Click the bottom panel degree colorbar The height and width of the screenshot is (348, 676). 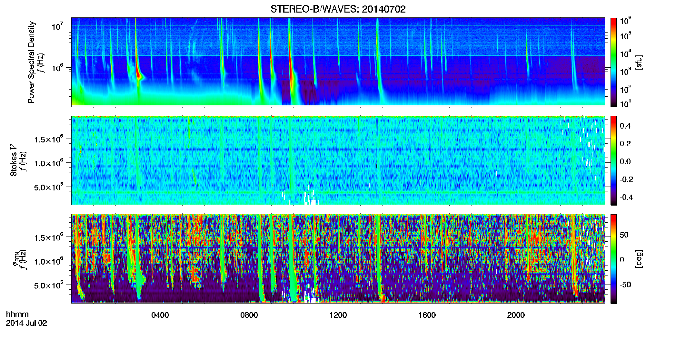[x=614, y=259]
